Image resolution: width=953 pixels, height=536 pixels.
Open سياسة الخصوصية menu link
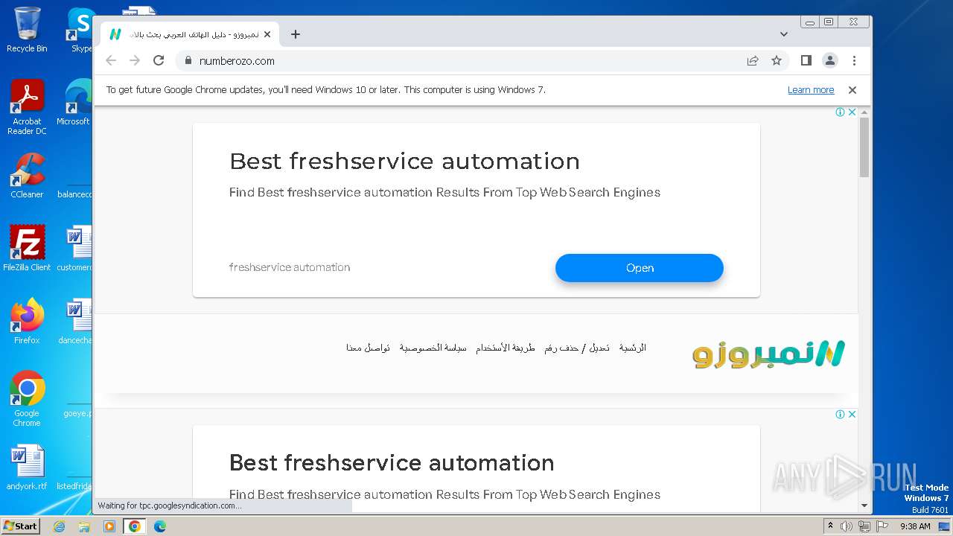click(x=433, y=348)
